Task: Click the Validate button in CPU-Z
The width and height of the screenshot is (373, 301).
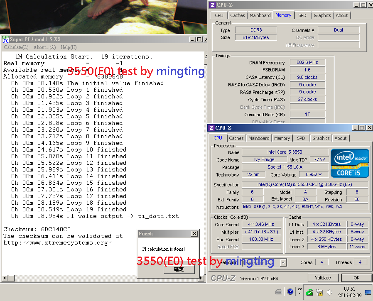Action: point(323,278)
